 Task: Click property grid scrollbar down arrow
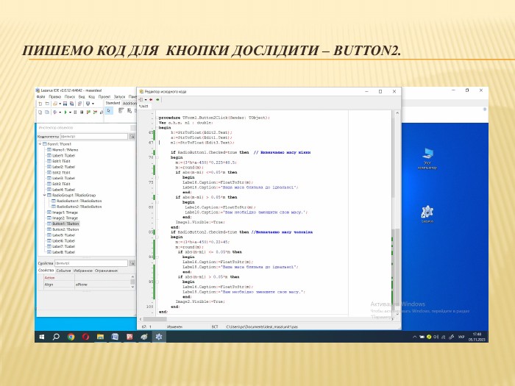coord(132,287)
